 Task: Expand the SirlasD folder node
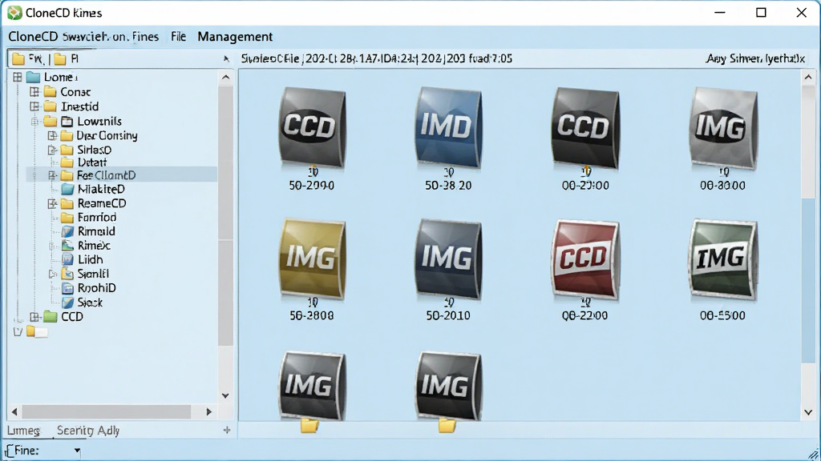(52, 150)
